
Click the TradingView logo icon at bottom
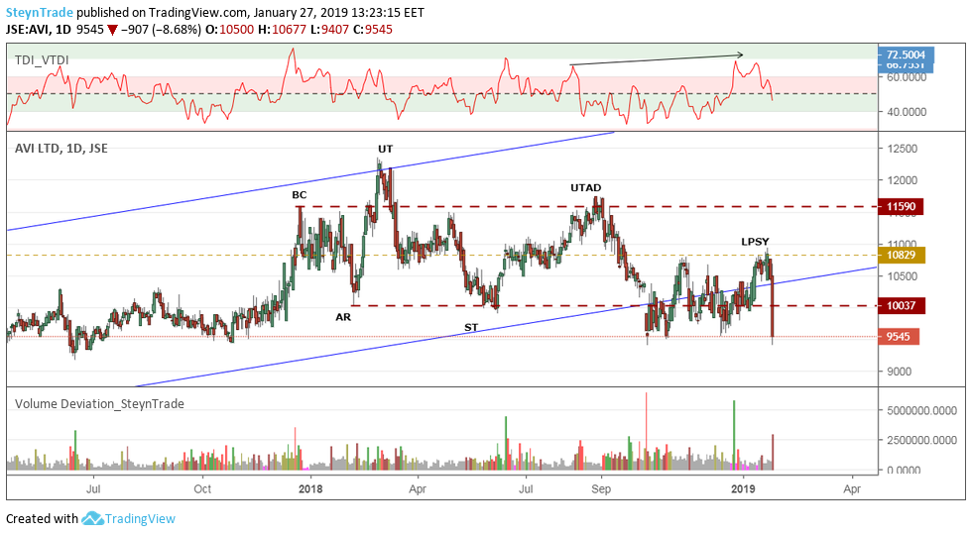point(91,519)
